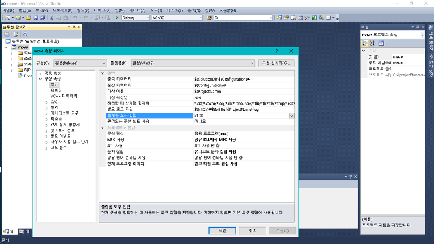This screenshot has height=244, width=434.
Task: Select the 코드 분석 tree item
Action: coord(59,147)
